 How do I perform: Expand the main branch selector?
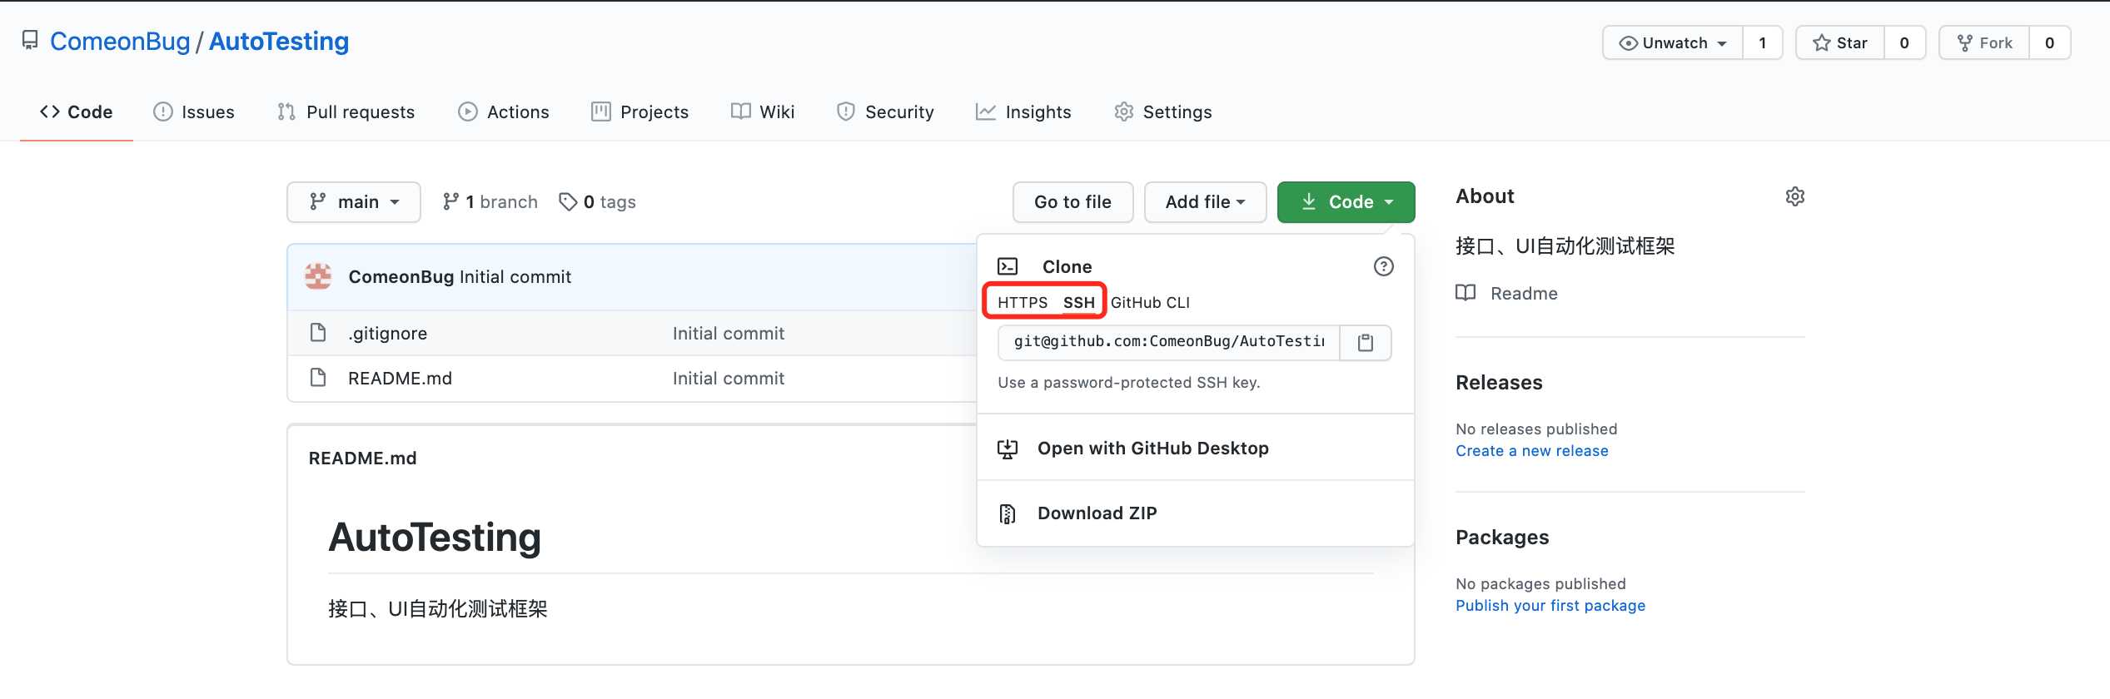[x=354, y=202]
